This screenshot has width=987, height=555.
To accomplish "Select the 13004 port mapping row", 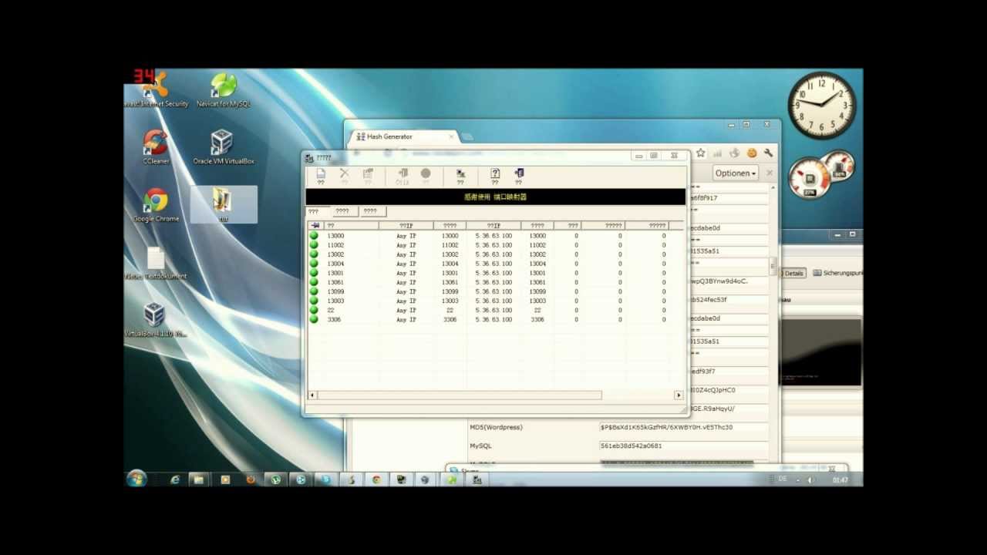I will pos(494,264).
